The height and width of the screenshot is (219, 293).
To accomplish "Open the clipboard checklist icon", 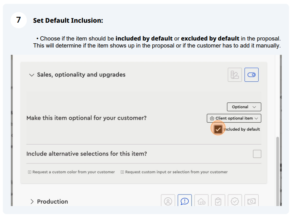I will point(218,201).
